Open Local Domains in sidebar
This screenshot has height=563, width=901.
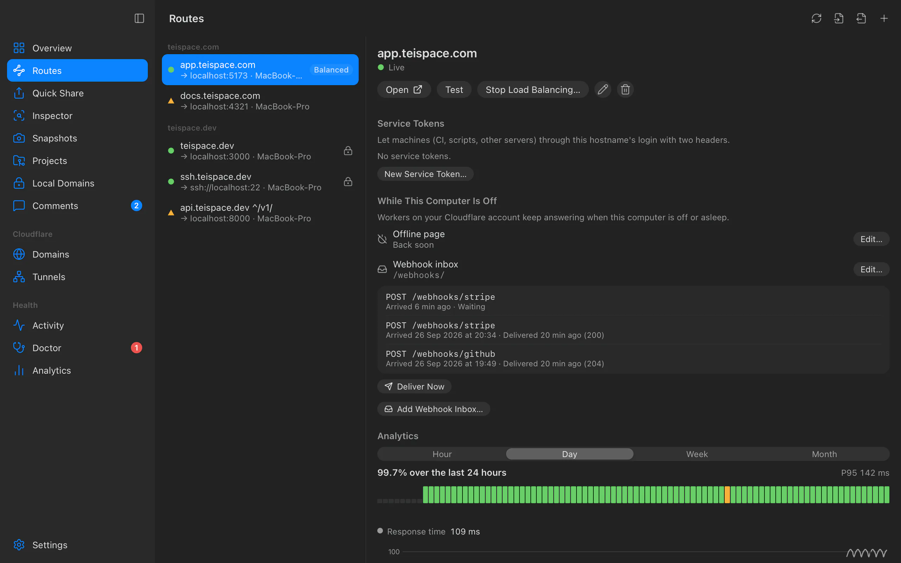pos(77,183)
